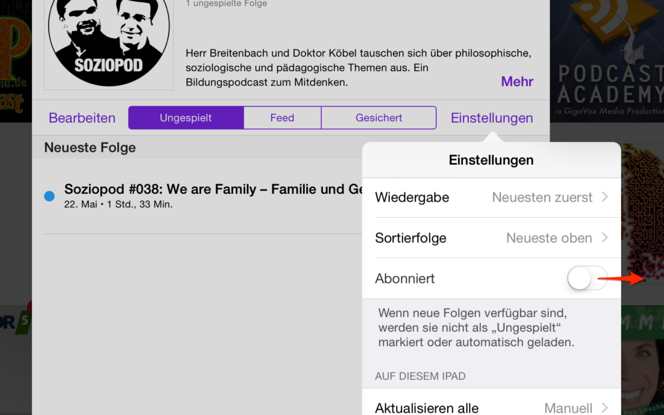Expand the Sortierfolge row chevron
664x415 pixels.
(605, 238)
